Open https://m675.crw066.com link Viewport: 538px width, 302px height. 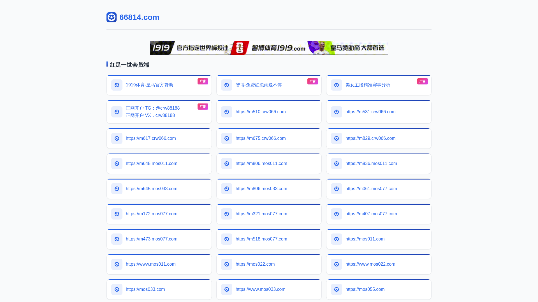click(261, 138)
